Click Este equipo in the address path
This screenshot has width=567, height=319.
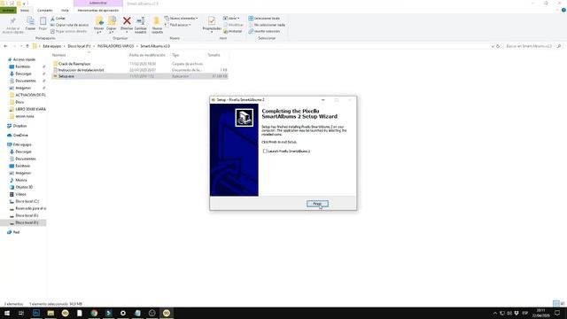(x=52, y=46)
